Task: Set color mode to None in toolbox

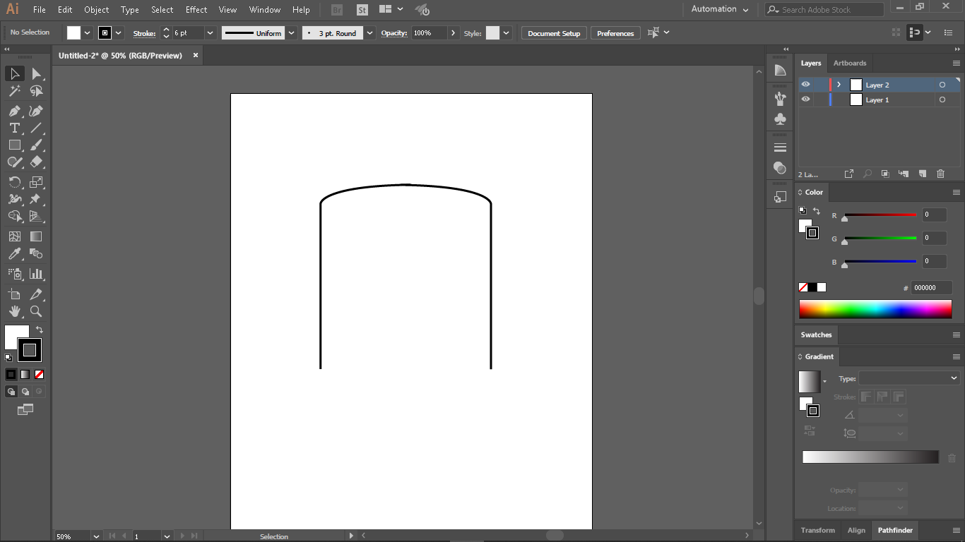Action: (x=40, y=374)
